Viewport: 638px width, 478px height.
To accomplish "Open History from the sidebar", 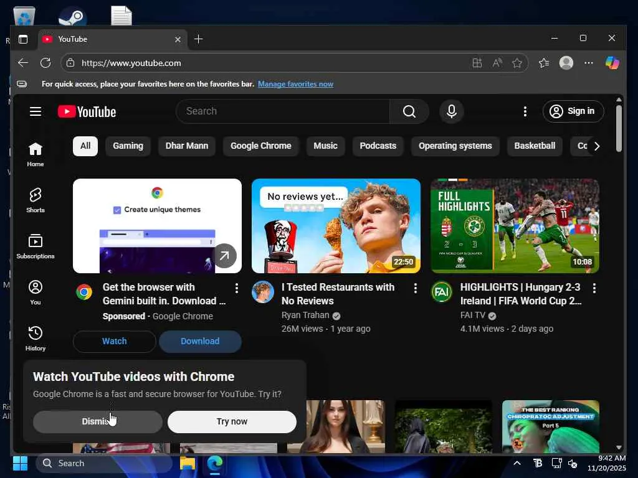I will [x=36, y=338].
